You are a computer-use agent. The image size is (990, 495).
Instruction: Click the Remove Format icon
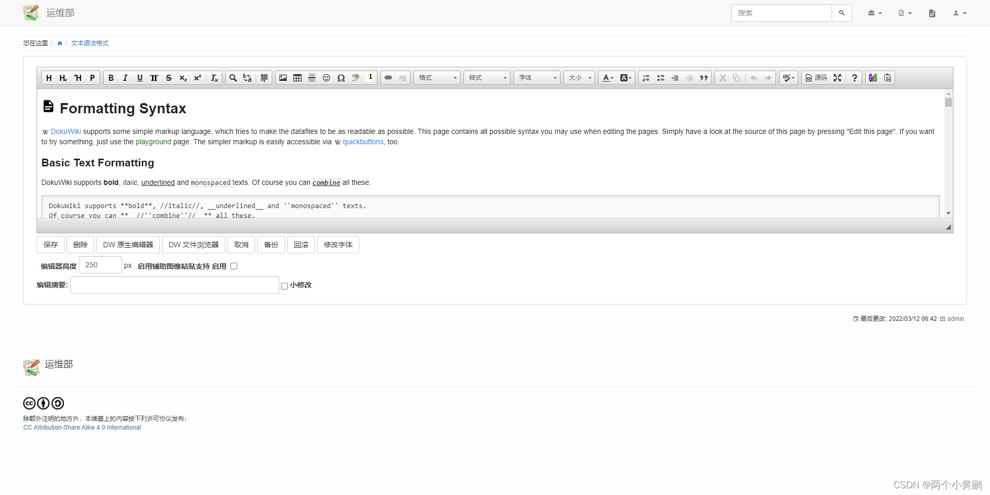pyautogui.click(x=214, y=78)
